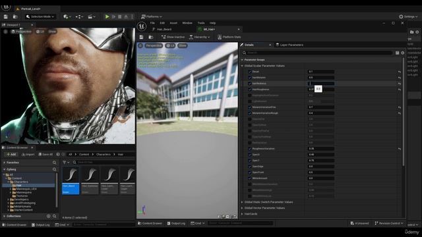Open the File menu of the material editor
The height and width of the screenshot is (237, 422).
click(x=152, y=23)
